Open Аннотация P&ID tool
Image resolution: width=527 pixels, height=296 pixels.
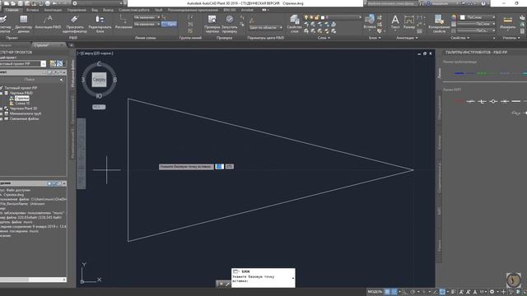click(x=48, y=22)
